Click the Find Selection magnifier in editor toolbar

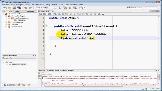pos(56,14)
